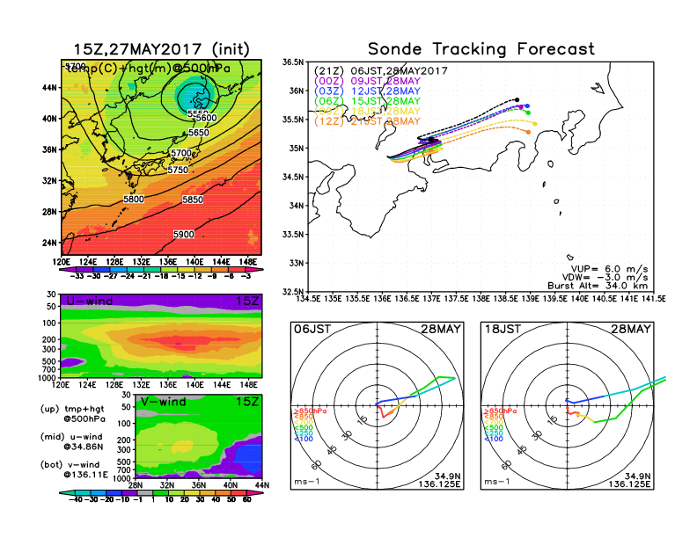
Task: Click the gray -1 to 1 wind colorbar segment
Action: tap(145, 492)
